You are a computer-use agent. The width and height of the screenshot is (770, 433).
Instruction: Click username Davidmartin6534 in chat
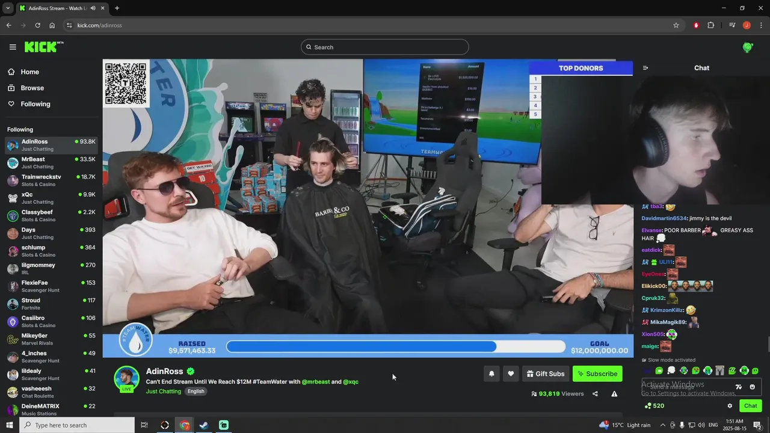(664, 218)
